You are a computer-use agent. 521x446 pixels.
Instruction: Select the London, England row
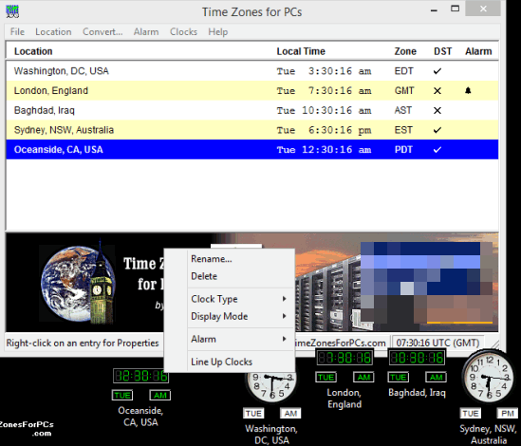coord(252,90)
